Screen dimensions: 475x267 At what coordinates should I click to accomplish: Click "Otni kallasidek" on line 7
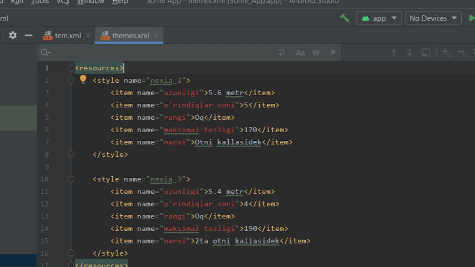pyautogui.click(x=228, y=142)
